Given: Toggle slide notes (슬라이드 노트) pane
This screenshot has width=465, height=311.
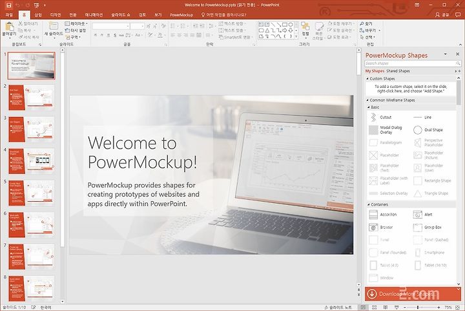Looking at the screenshot, I should point(338,307).
